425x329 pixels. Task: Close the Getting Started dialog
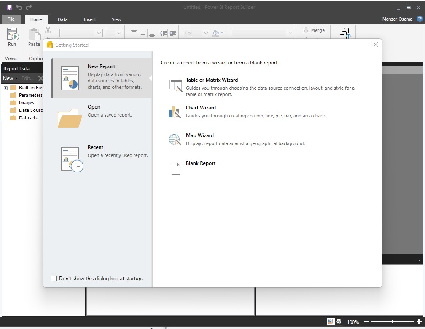[x=375, y=45]
